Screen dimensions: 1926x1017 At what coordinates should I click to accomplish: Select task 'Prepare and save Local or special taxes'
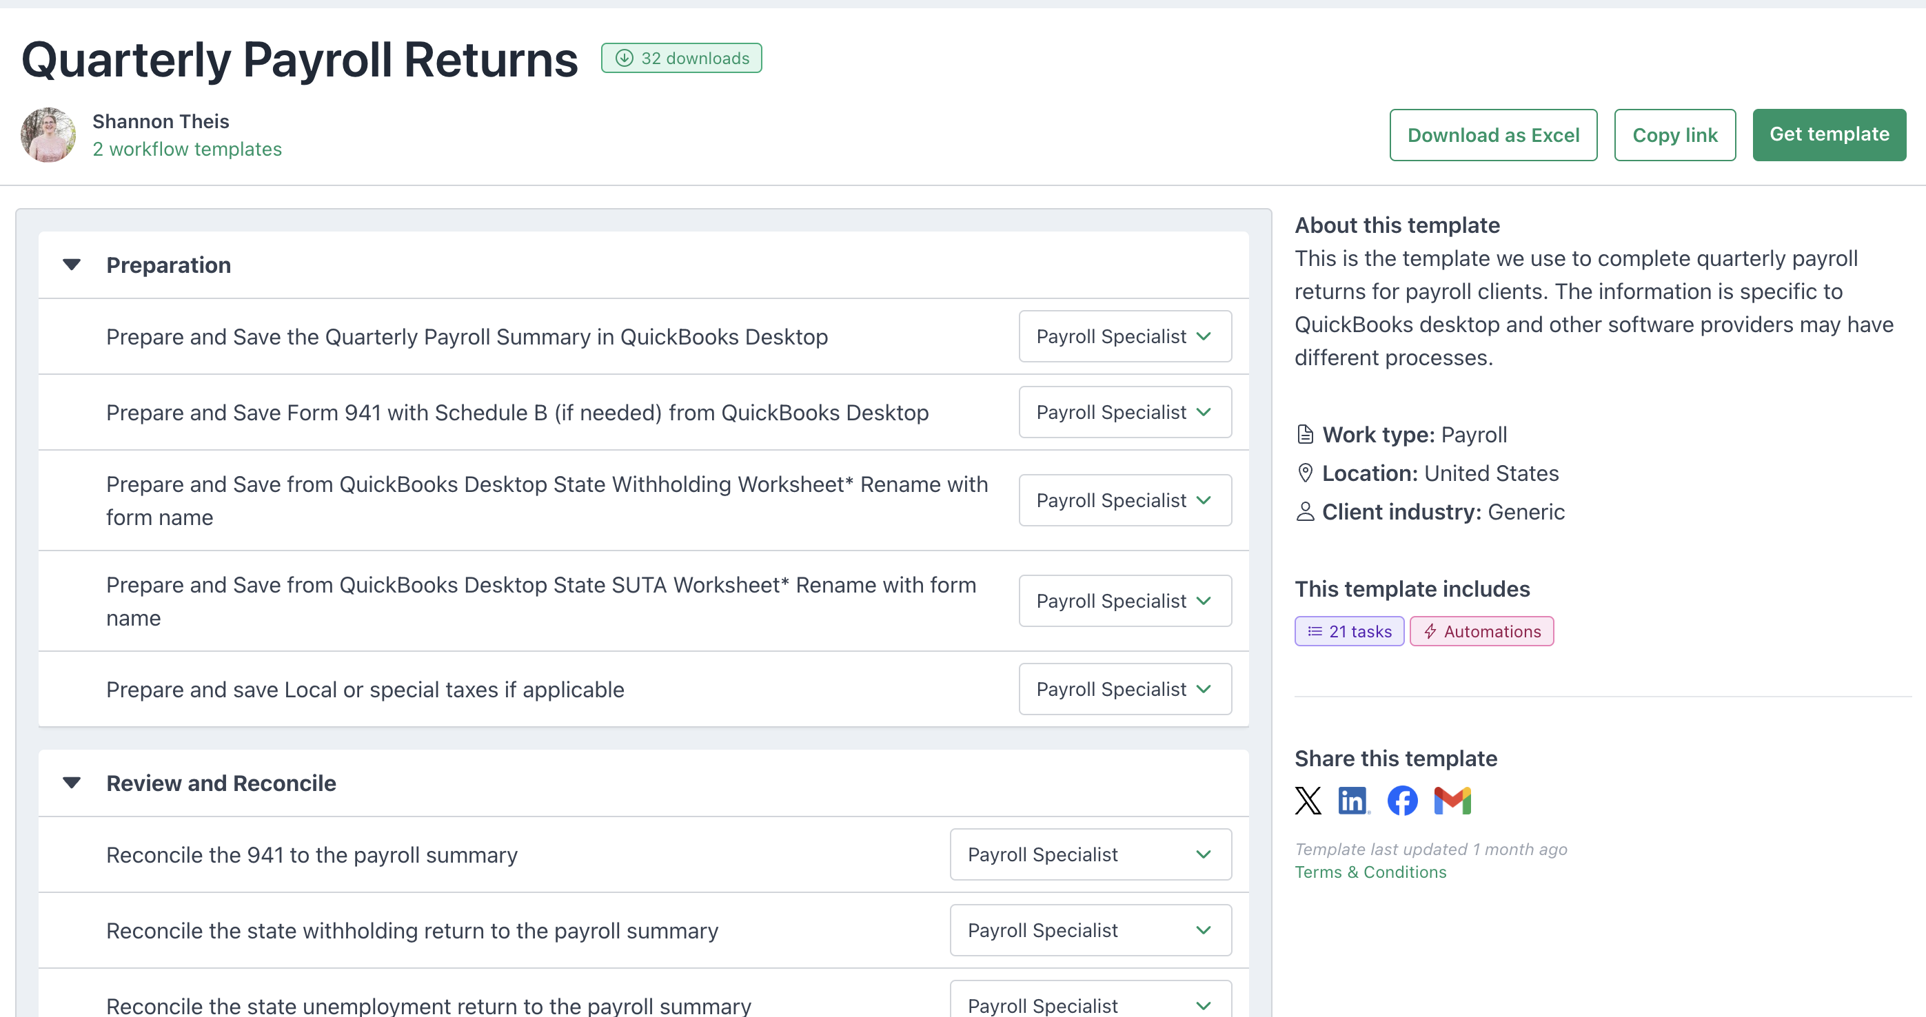[x=365, y=690]
